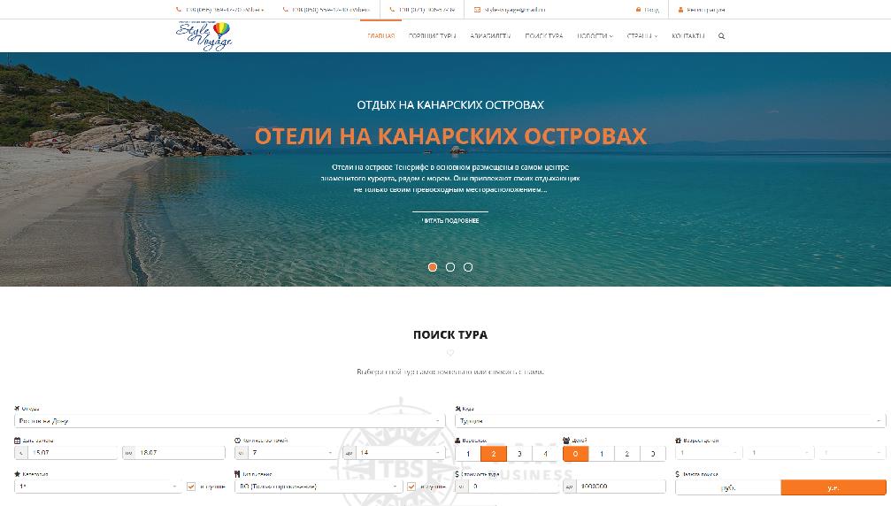The image size is (891, 506).
Task: Open the Контакты menu item
Action: pos(687,36)
